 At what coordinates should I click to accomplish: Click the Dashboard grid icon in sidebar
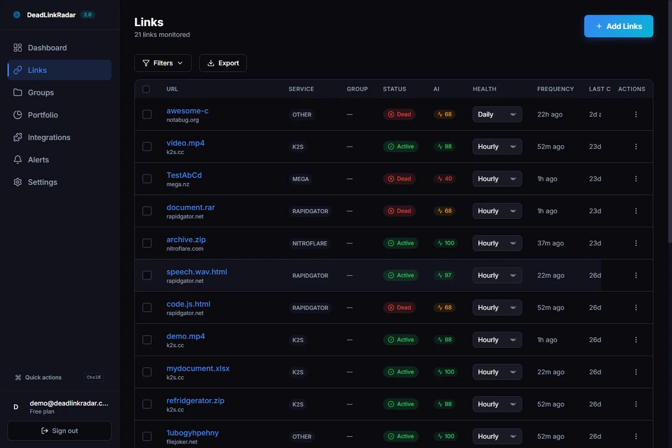click(x=18, y=48)
